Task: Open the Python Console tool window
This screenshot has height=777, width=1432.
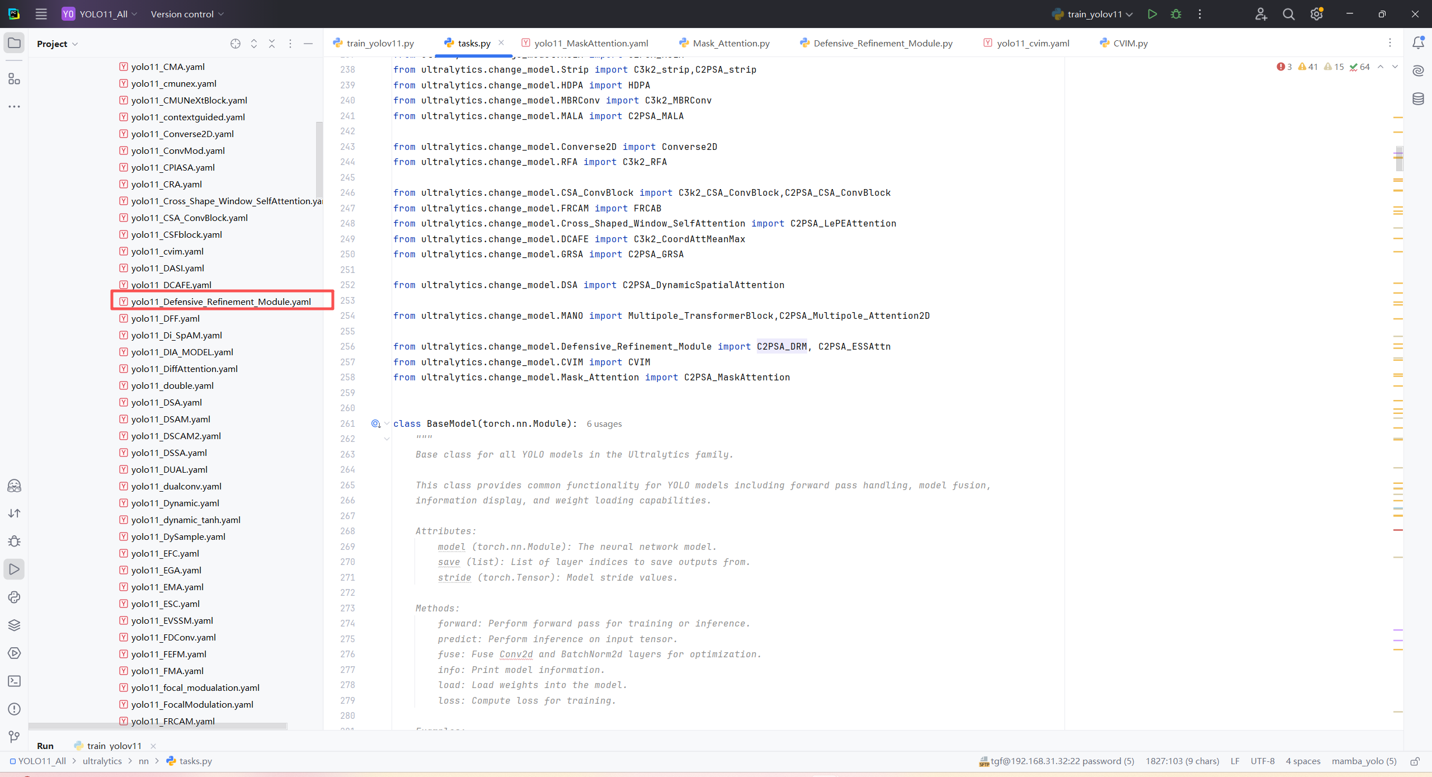Action: click(x=14, y=597)
